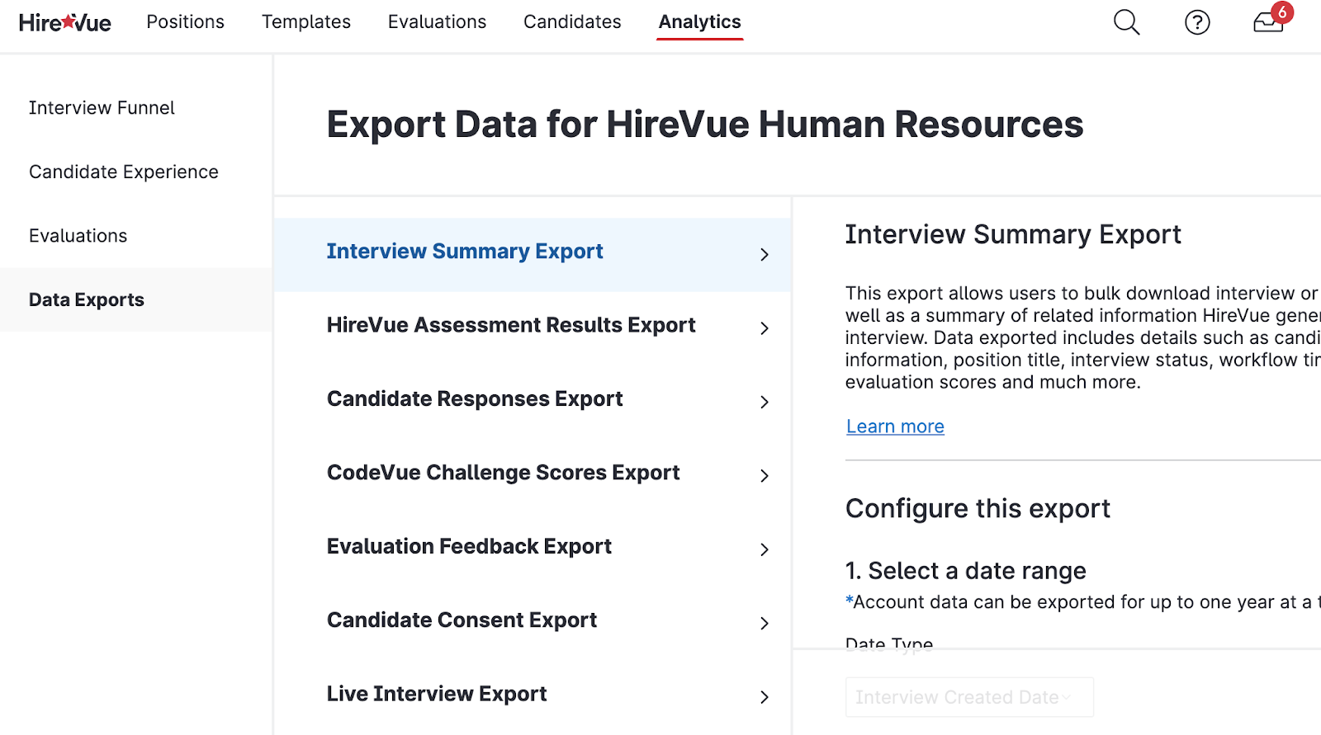Screen dimensions: 1321x735
Task: Switch to the Evaluations top menu
Action: point(437,22)
